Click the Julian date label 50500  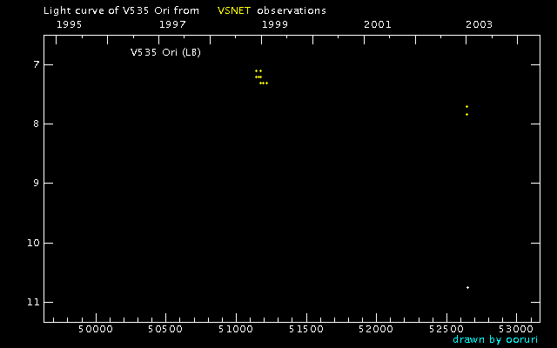coord(165,329)
